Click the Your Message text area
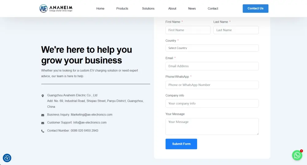 coord(212,126)
